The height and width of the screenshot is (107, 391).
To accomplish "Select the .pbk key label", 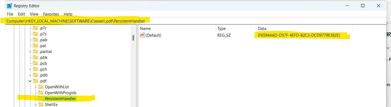I will click(43, 58).
